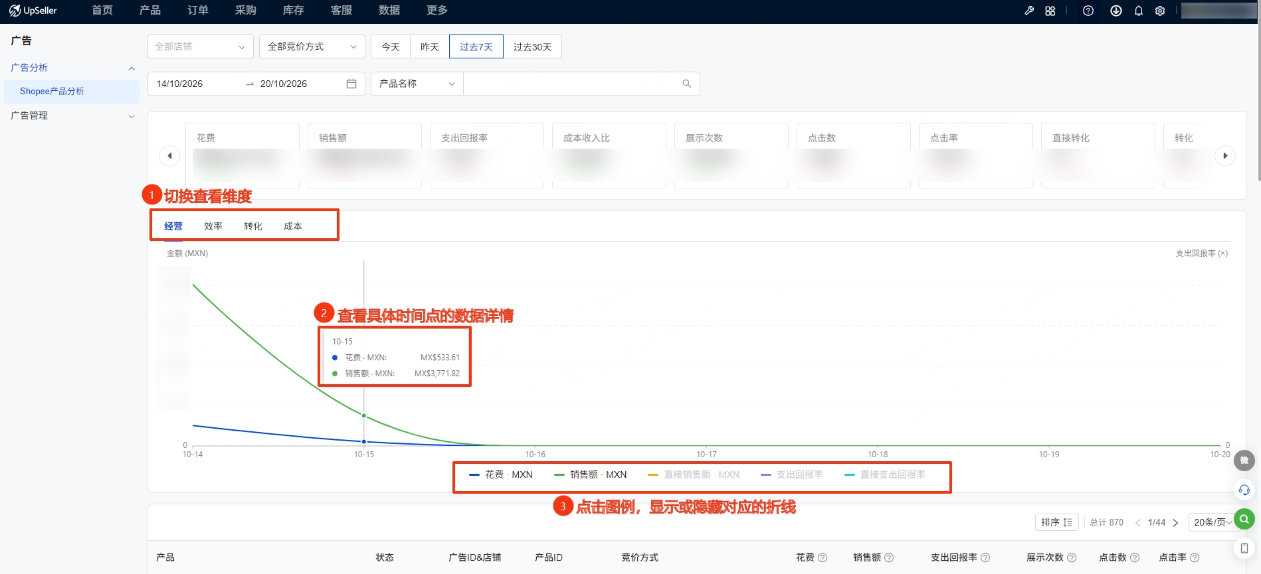The width and height of the screenshot is (1261, 574).
Task: Open the settings gear in the header
Action: [1160, 11]
